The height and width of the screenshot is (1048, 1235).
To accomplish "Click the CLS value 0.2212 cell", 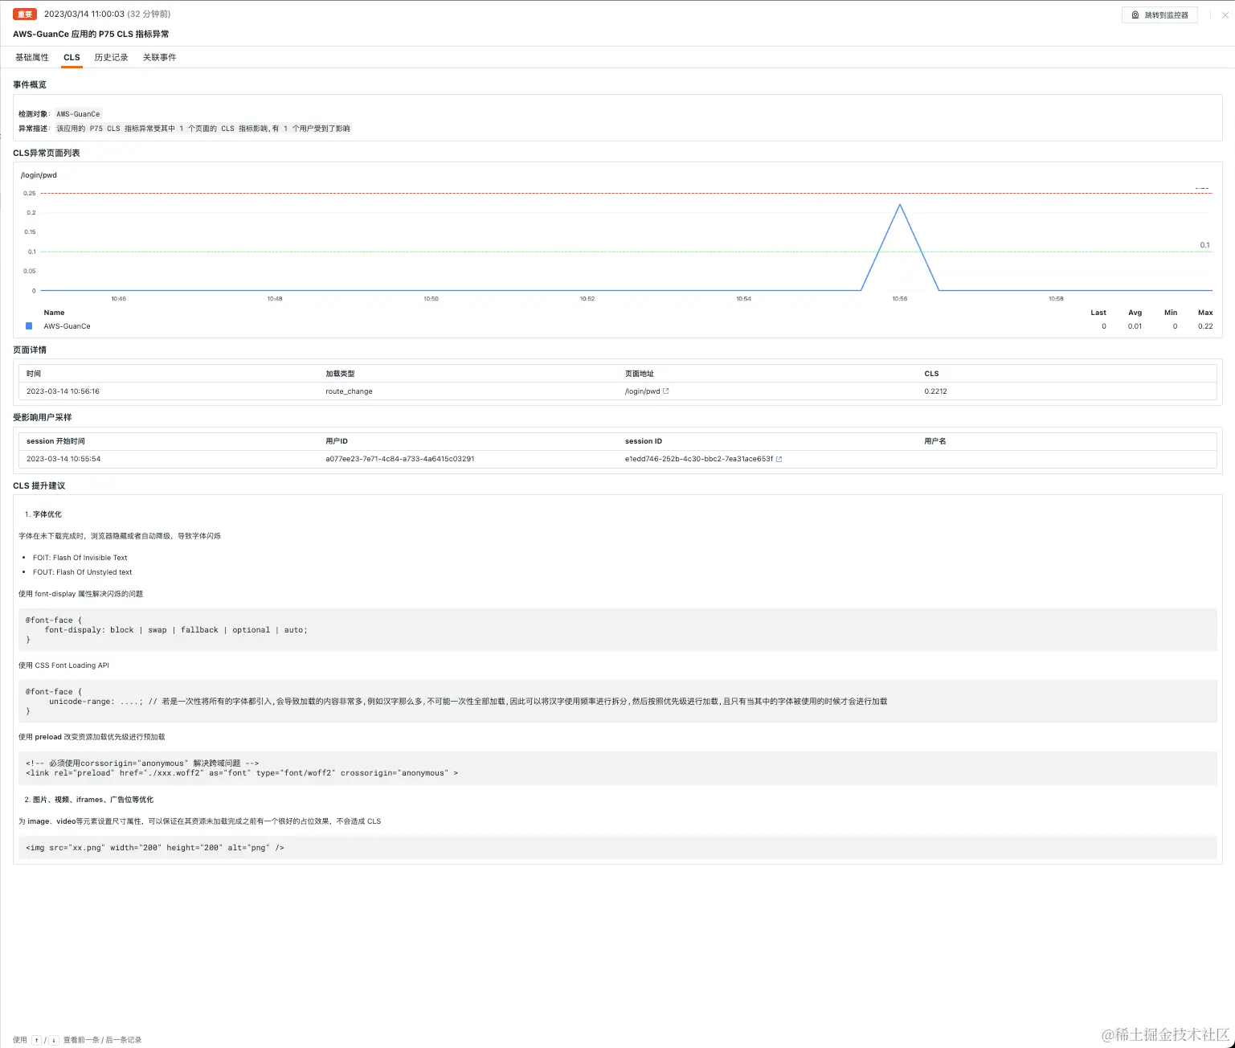I will 935,391.
